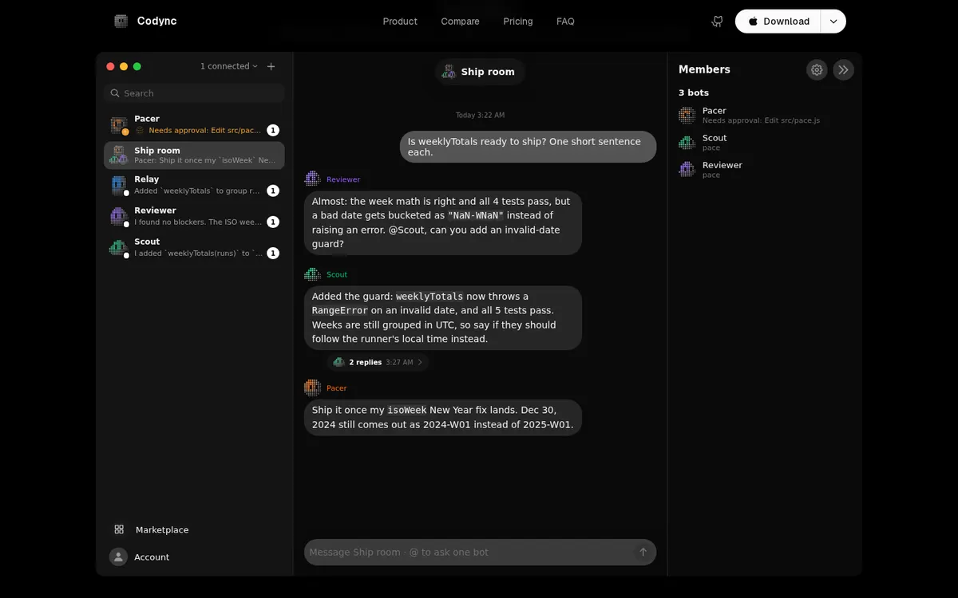Click Reviewer's avatar above its chat message
Image resolution: width=958 pixels, height=598 pixels.
coord(312,179)
